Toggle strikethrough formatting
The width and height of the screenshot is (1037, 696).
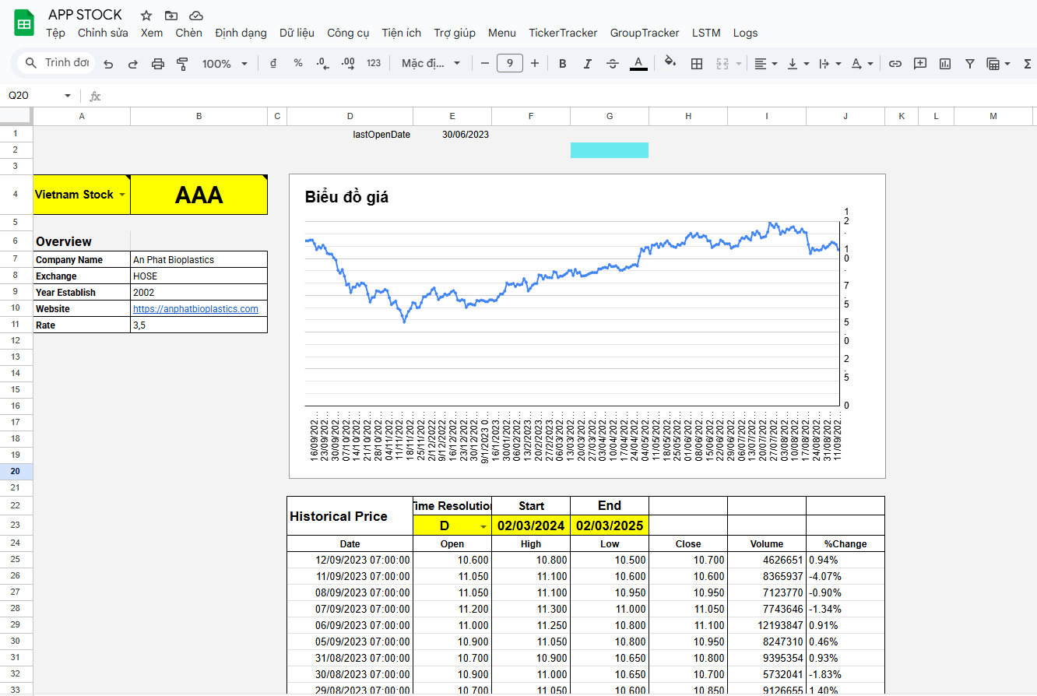613,64
